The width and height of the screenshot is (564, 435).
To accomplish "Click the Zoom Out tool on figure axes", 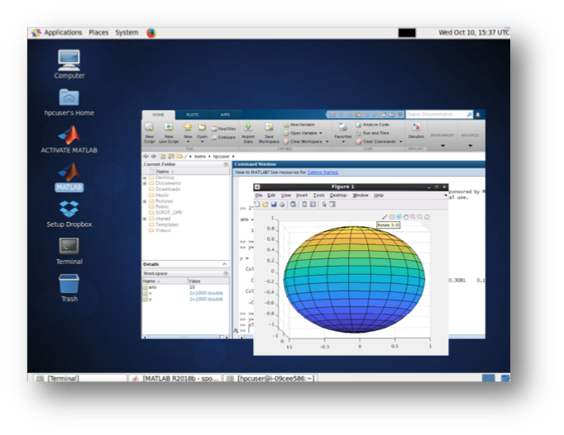I will point(420,217).
